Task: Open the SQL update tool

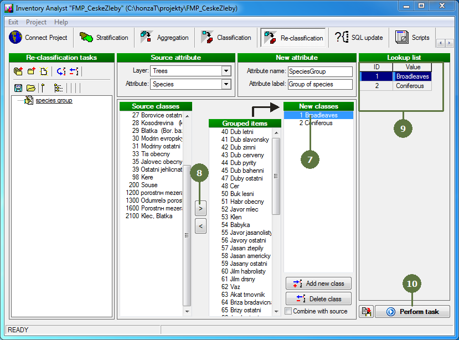Action: (x=359, y=38)
